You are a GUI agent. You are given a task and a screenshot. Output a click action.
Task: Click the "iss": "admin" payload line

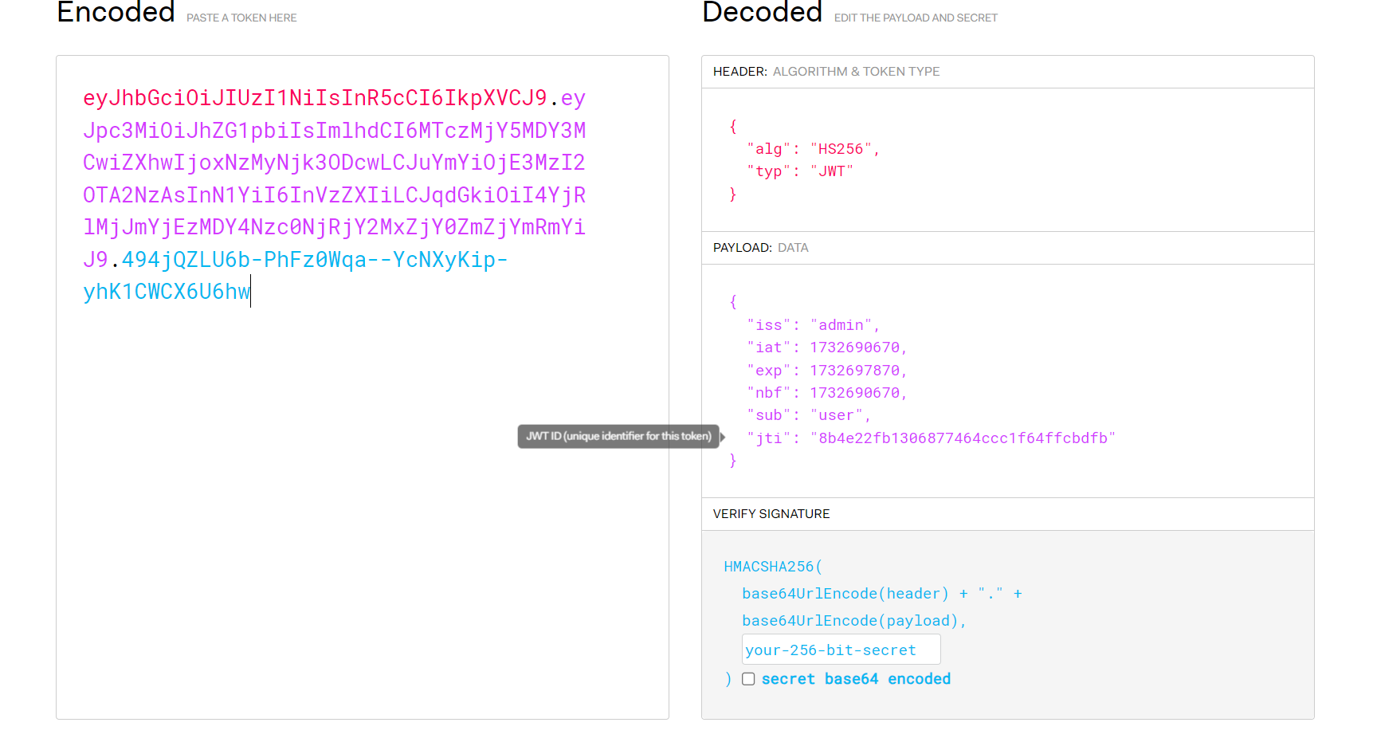click(813, 325)
